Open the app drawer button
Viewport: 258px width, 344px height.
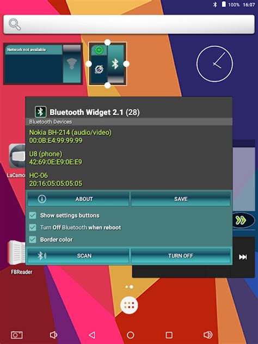click(x=129, y=305)
